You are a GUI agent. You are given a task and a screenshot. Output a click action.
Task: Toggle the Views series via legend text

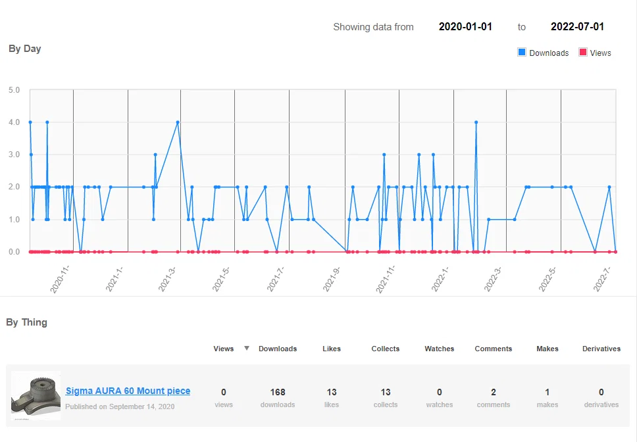(600, 53)
